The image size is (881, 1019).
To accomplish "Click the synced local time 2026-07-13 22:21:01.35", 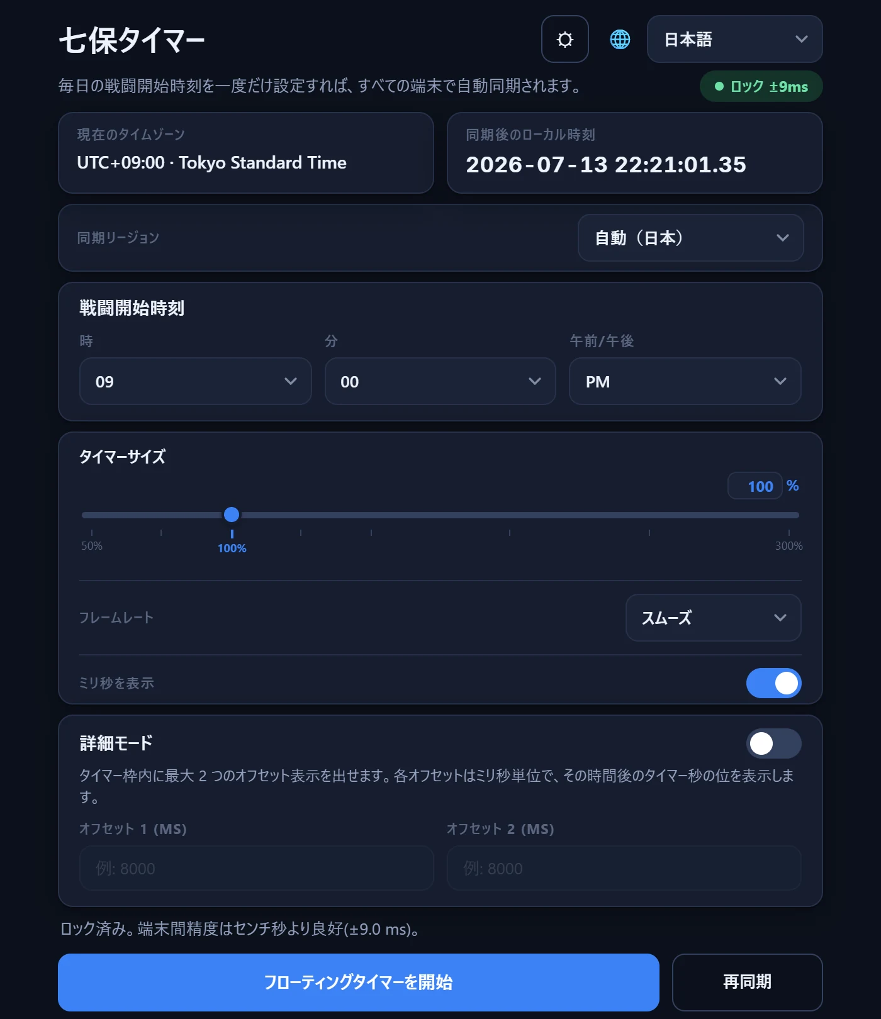I will pyautogui.click(x=606, y=165).
